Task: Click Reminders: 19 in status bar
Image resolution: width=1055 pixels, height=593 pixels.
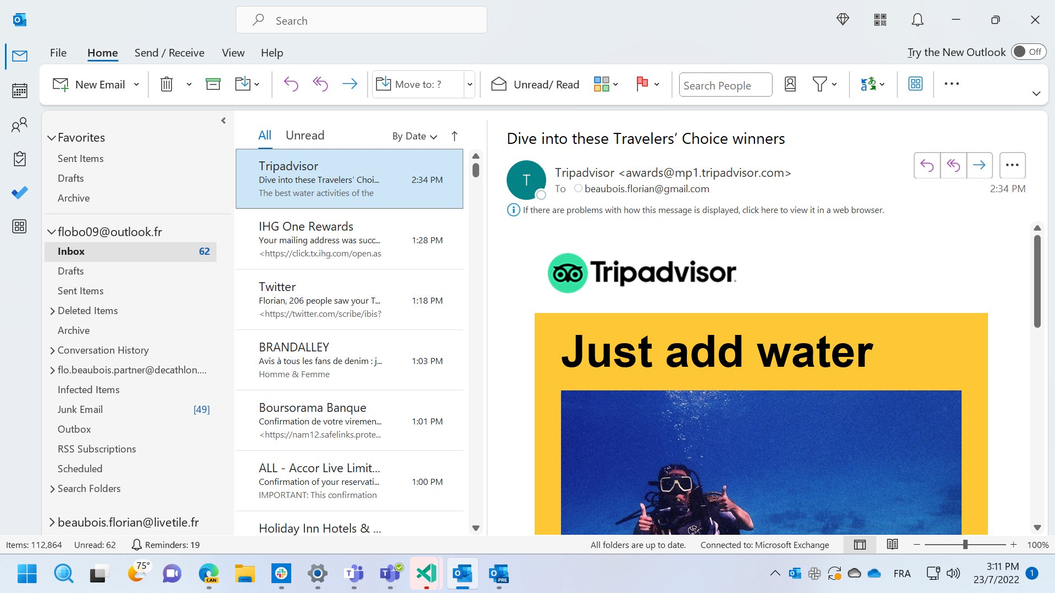Action: pos(166,545)
